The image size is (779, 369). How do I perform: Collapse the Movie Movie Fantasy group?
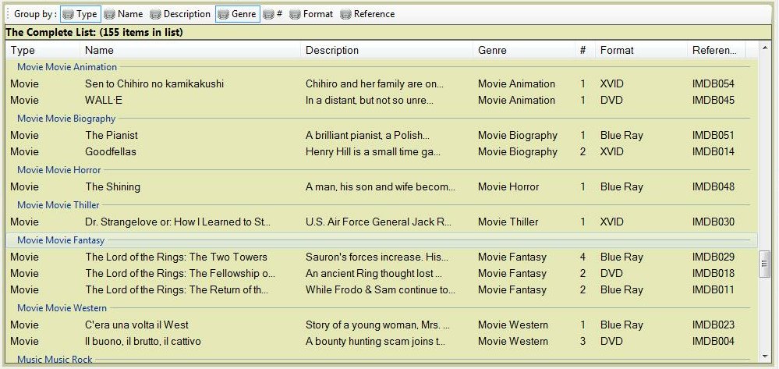(x=61, y=240)
